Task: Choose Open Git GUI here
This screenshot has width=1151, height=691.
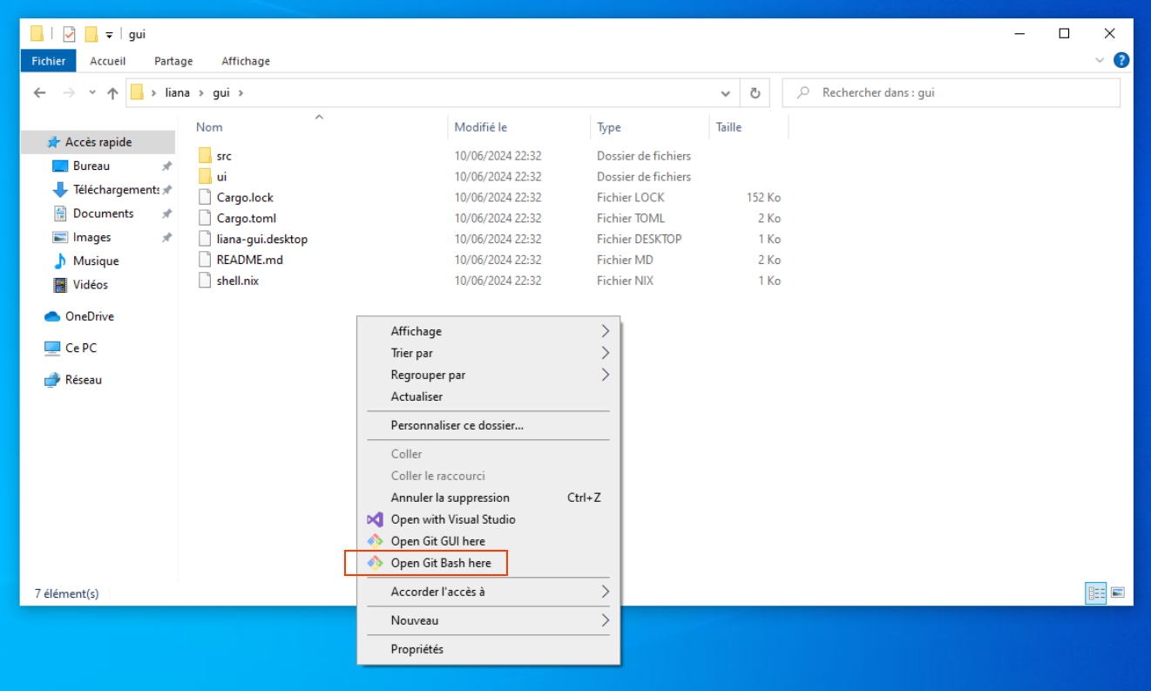Action: click(489, 541)
